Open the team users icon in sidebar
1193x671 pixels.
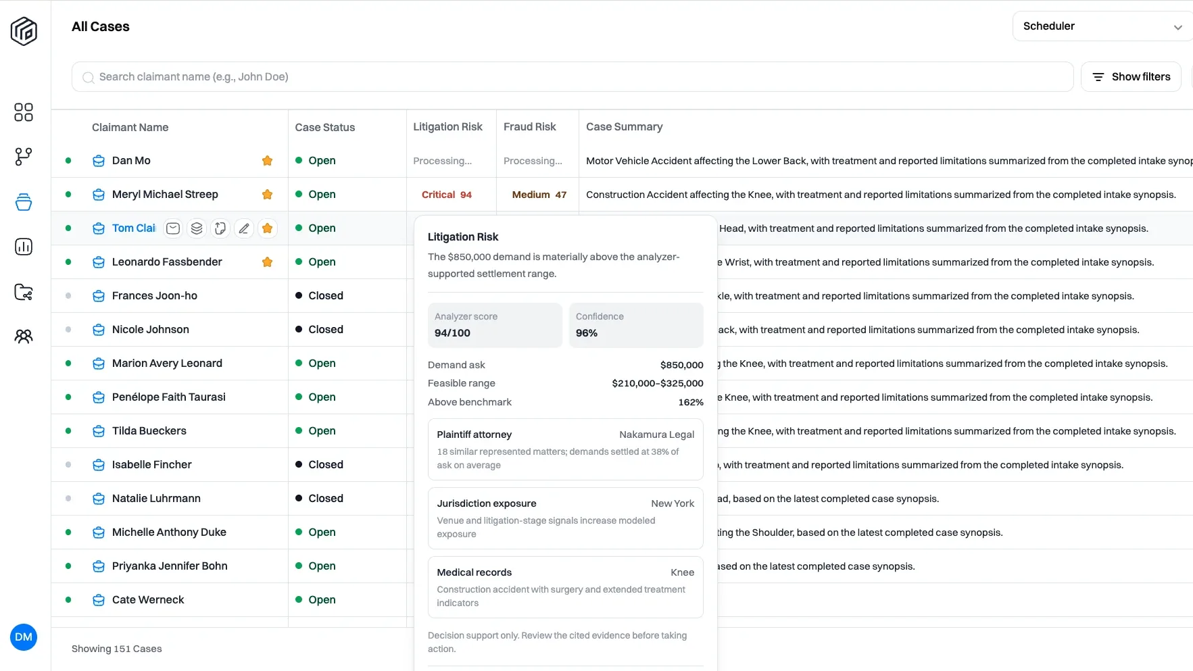[x=24, y=337]
